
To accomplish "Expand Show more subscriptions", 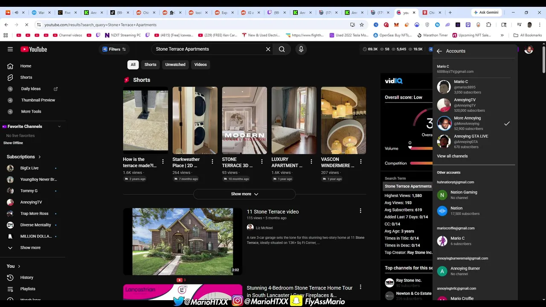I will [x=30, y=248].
